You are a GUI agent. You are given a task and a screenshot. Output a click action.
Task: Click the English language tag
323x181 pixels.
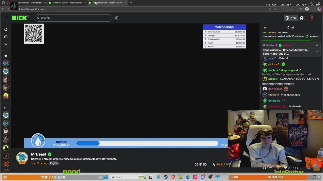pos(54,163)
